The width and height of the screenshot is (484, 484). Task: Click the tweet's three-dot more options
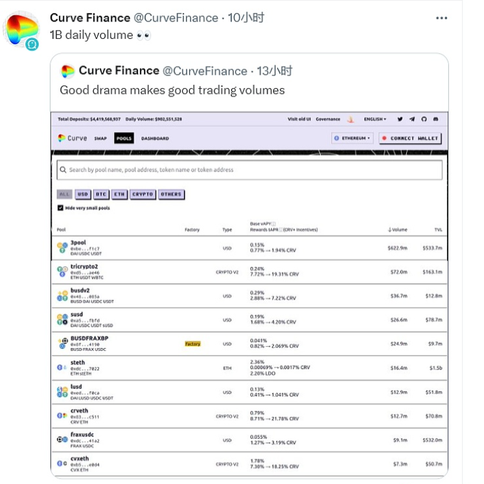click(441, 18)
